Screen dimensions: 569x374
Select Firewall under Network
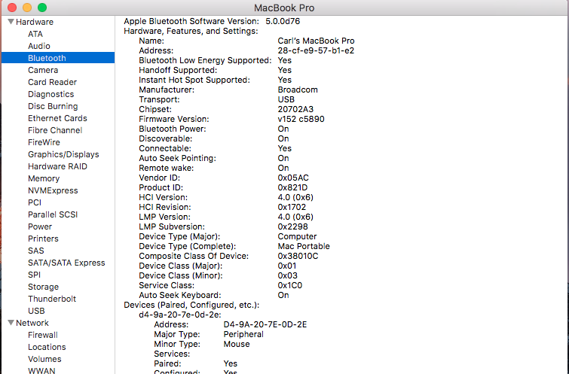coord(43,335)
